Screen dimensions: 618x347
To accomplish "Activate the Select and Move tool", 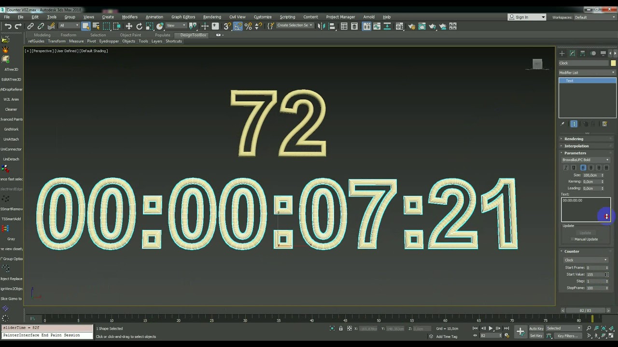I will point(129,27).
